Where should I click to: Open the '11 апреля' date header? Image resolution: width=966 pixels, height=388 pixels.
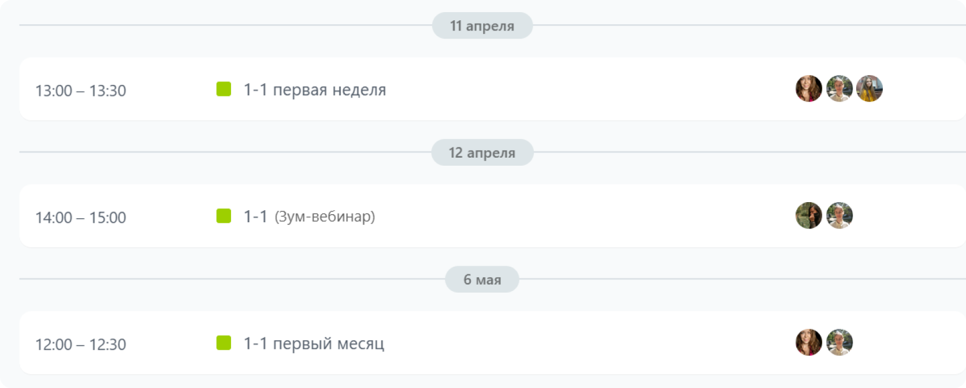[x=482, y=25]
